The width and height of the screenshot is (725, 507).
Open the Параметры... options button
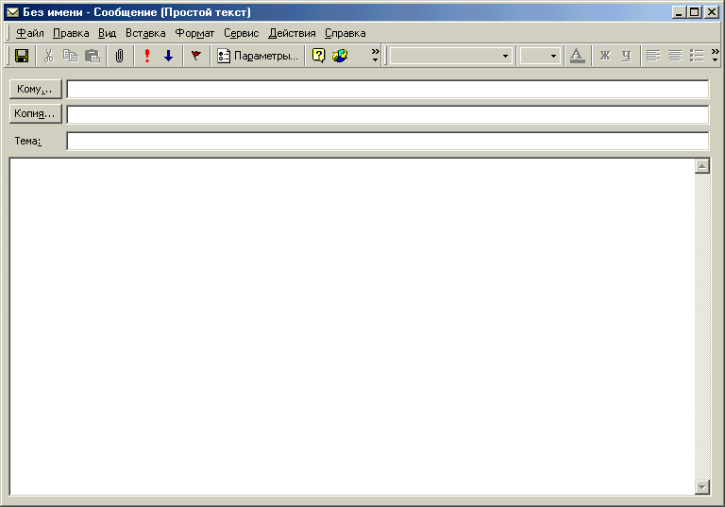coord(258,56)
